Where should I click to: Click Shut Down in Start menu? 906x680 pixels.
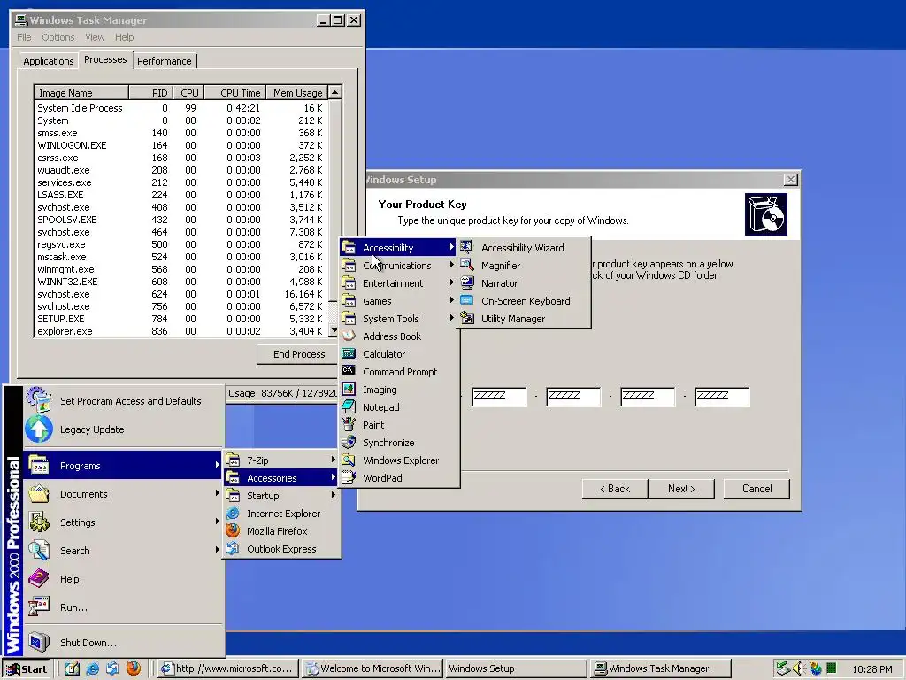pos(123,643)
